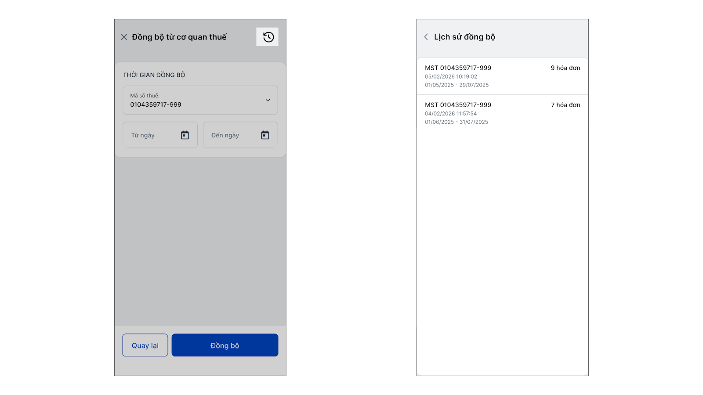Screen dimensions: 703x395
Task: Open the history entry with 9 hóa đơn
Action: coord(502,76)
